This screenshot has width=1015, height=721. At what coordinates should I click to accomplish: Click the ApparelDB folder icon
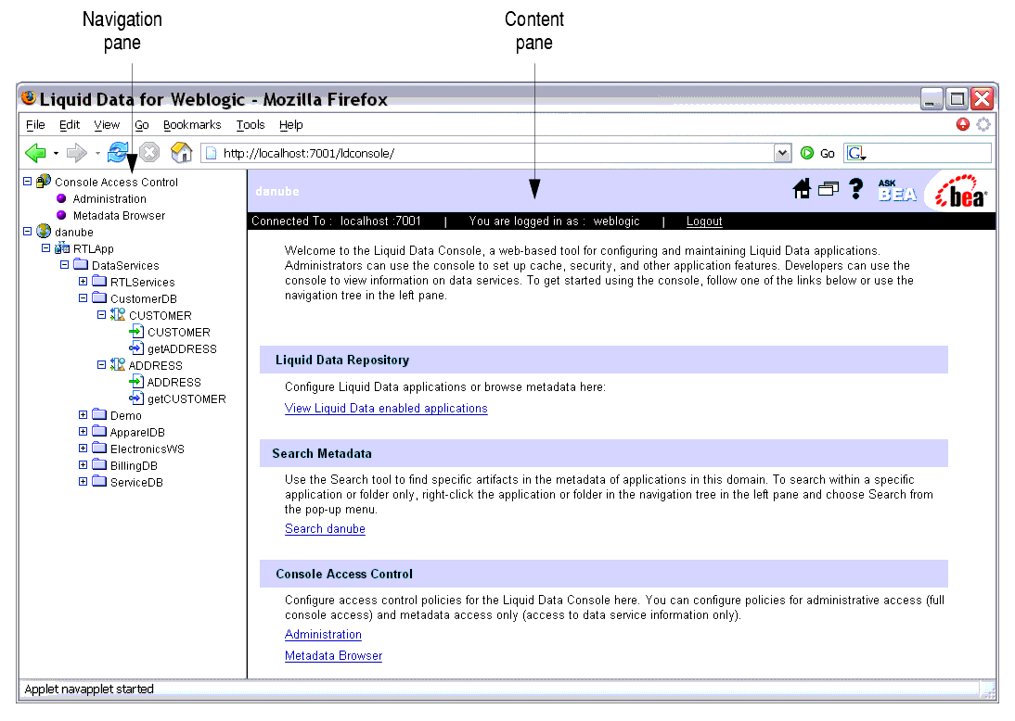99,431
